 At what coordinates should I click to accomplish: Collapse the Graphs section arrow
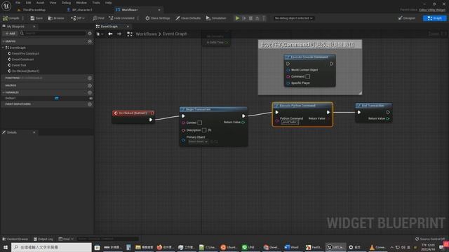pos(3,41)
